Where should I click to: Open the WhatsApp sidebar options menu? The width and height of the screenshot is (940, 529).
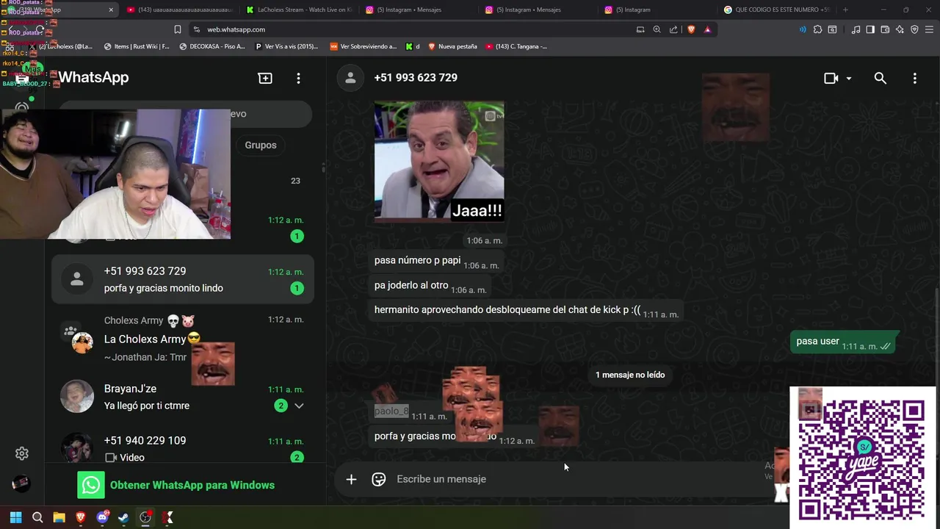click(x=298, y=78)
